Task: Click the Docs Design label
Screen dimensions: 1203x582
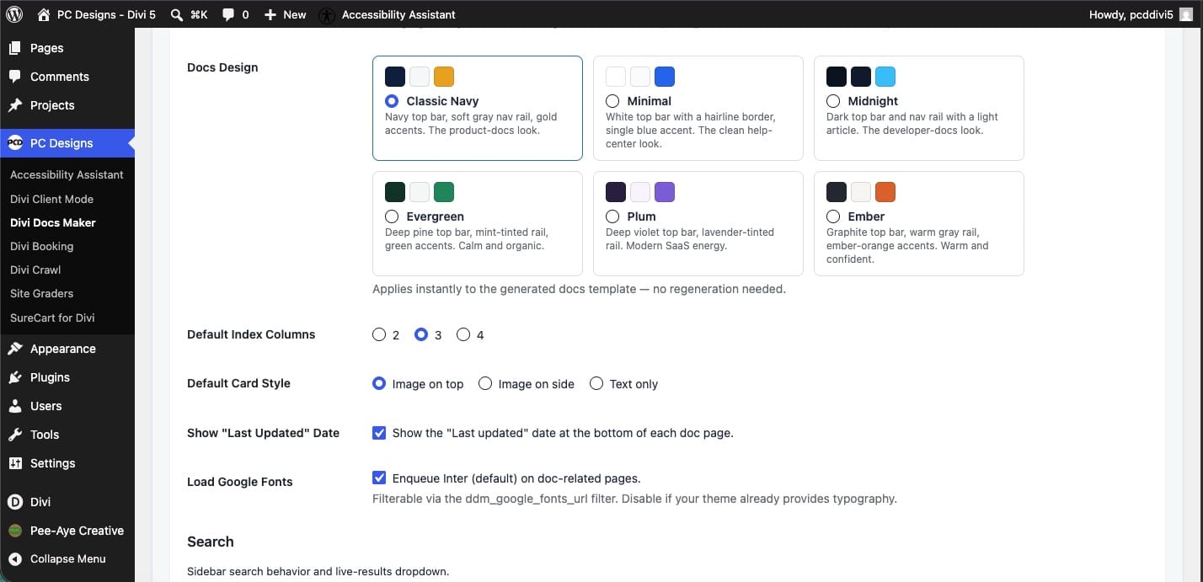Action: 222,67
